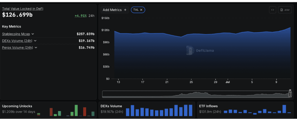Download chart data via .csv button
297x119 pixels.
[x=285, y=10]
